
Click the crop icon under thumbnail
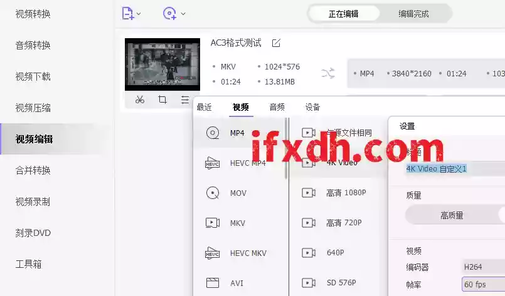coord(162,100)
